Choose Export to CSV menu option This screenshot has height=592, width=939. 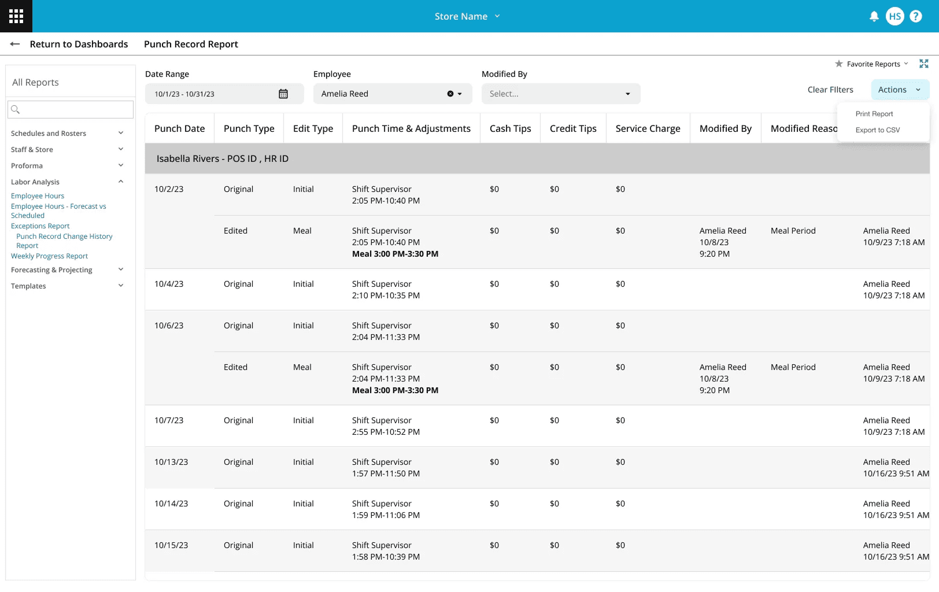tap(878, 130)
